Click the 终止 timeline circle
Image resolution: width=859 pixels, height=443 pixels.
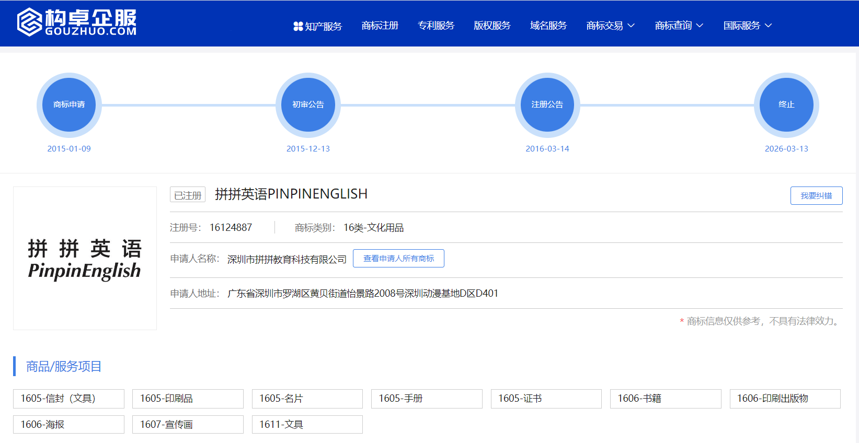(x=786, y=105)
